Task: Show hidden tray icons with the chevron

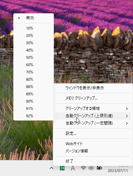Action: pos(52,168)
